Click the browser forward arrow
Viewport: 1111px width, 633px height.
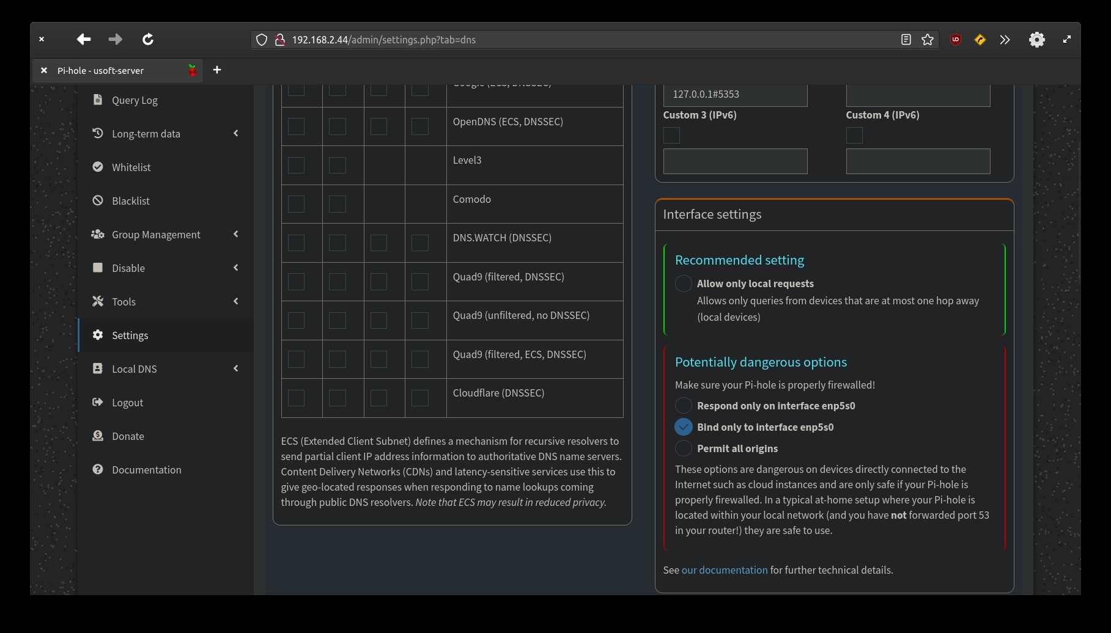point(116,40)
